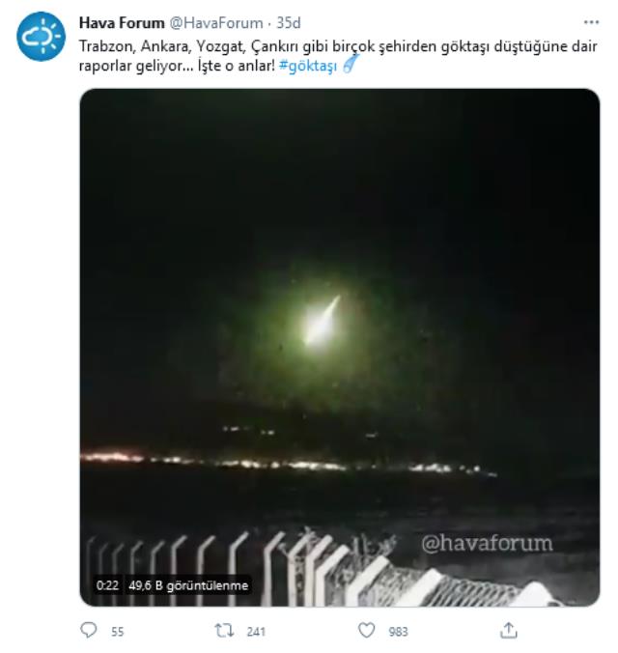Screen dimensions: 618x653
Task: Click the bright green meteor in the video
Action: pos(321,322)
